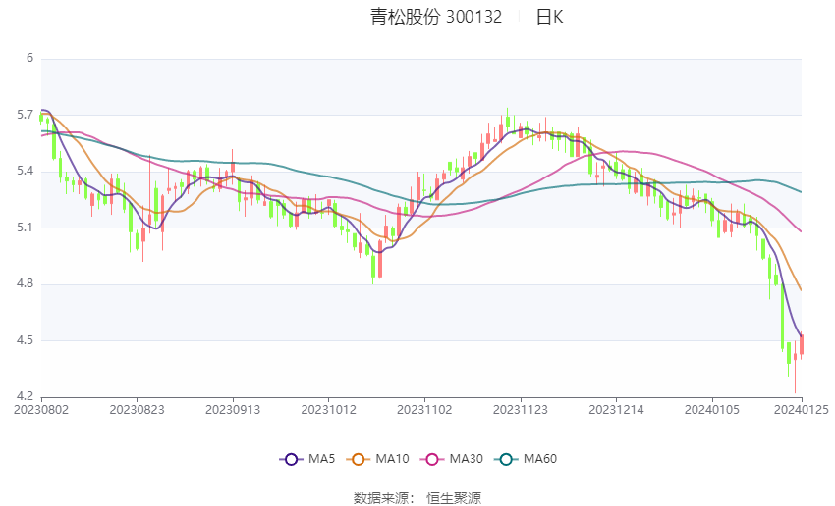Toggle the MA30 legend marker
Viewport: 835px width, 506px height.
point(432,459)
